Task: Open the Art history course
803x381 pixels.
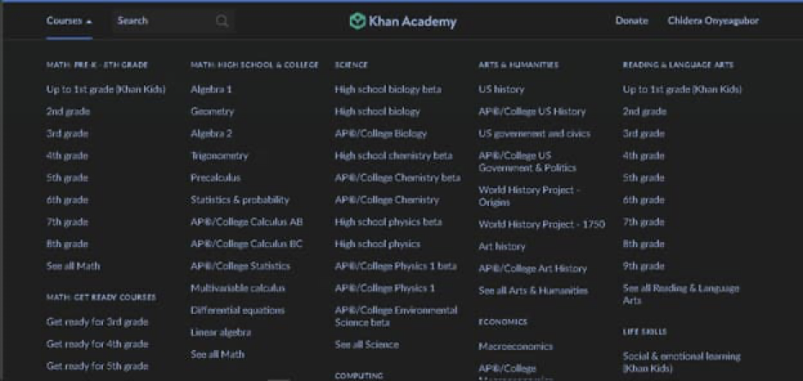Action: (x=502, y=245)
